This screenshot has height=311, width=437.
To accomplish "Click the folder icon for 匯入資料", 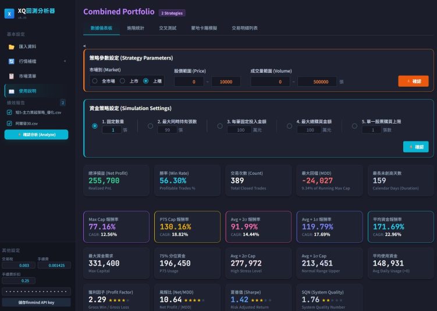I will [11, 47].
